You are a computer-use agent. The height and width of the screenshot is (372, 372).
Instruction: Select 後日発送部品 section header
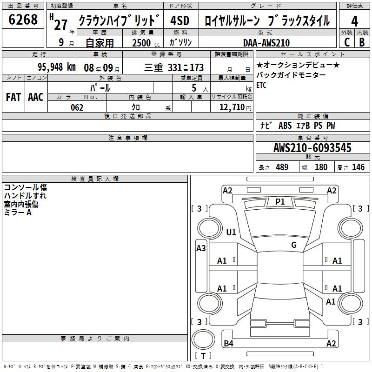click(x=127, y=116)
